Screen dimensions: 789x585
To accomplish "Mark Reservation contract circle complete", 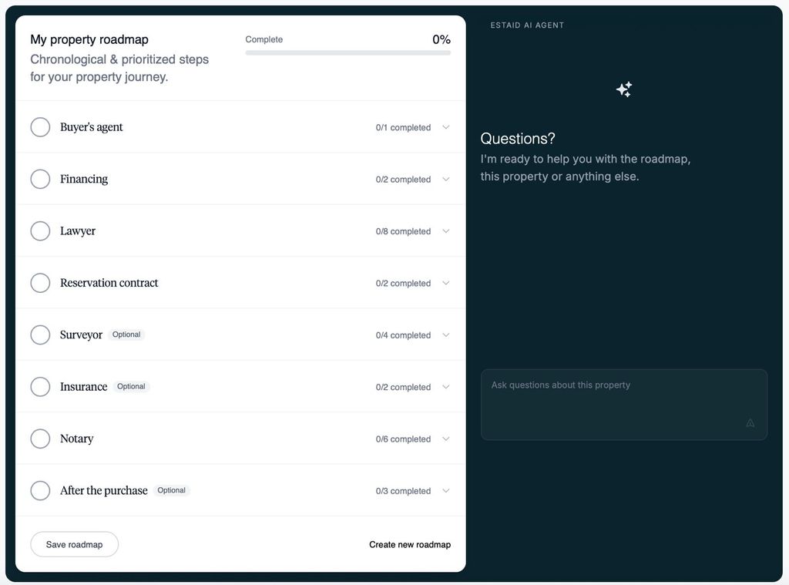I will pyautogui.click(x=40, y=283).
